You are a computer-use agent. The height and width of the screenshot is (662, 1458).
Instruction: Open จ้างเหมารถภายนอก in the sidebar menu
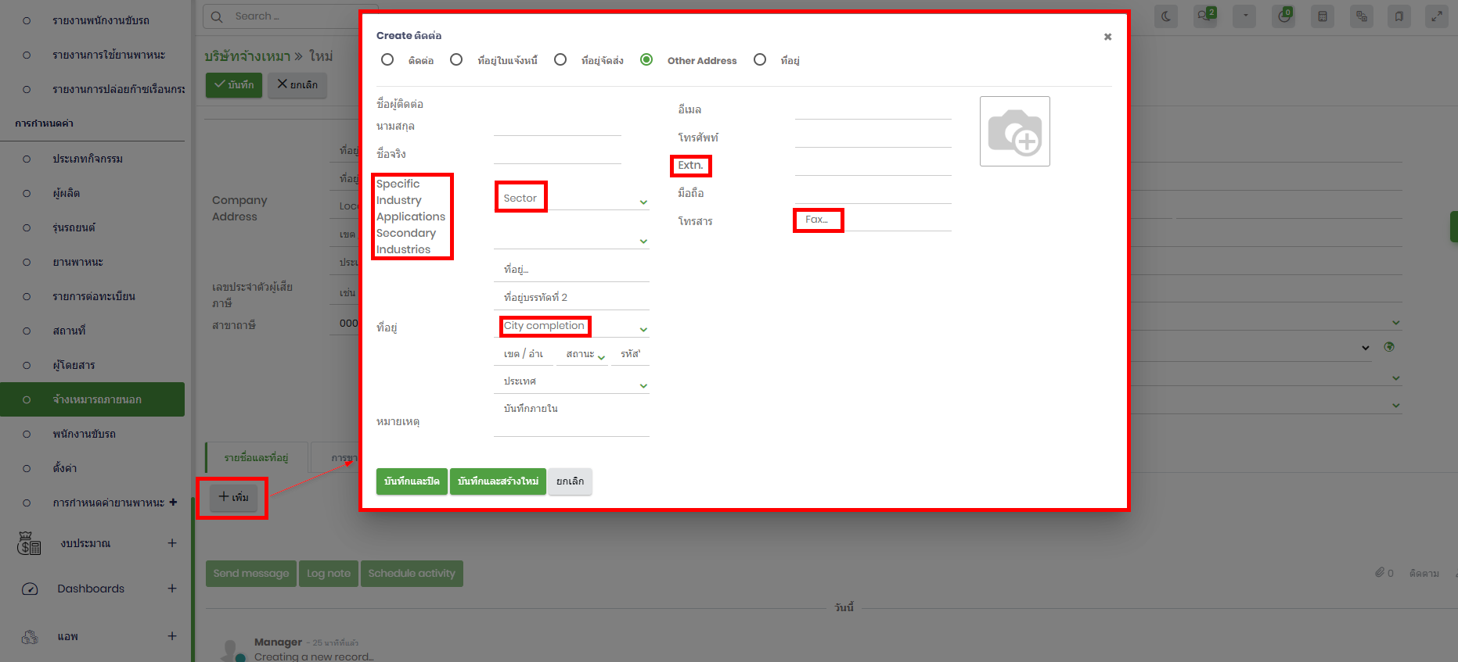(x=96, y=399)
